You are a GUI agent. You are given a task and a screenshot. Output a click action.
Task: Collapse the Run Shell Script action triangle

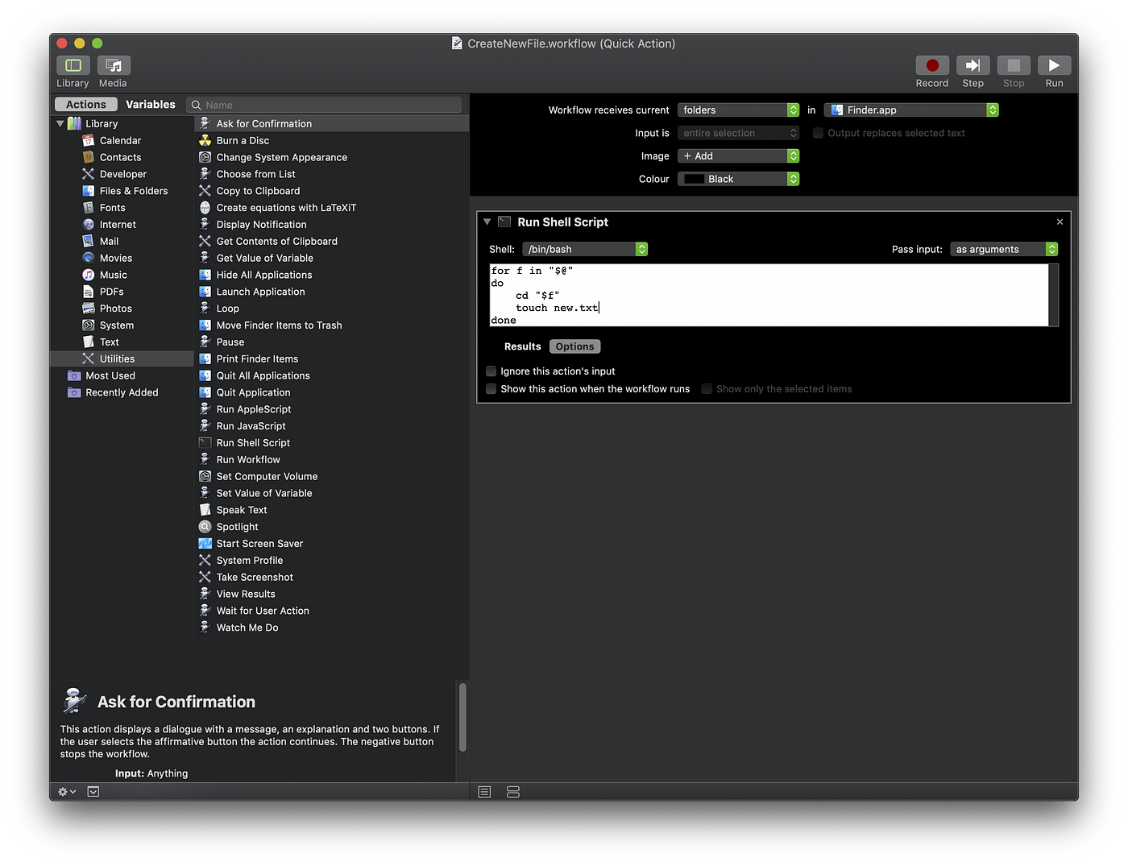point(487,222)
